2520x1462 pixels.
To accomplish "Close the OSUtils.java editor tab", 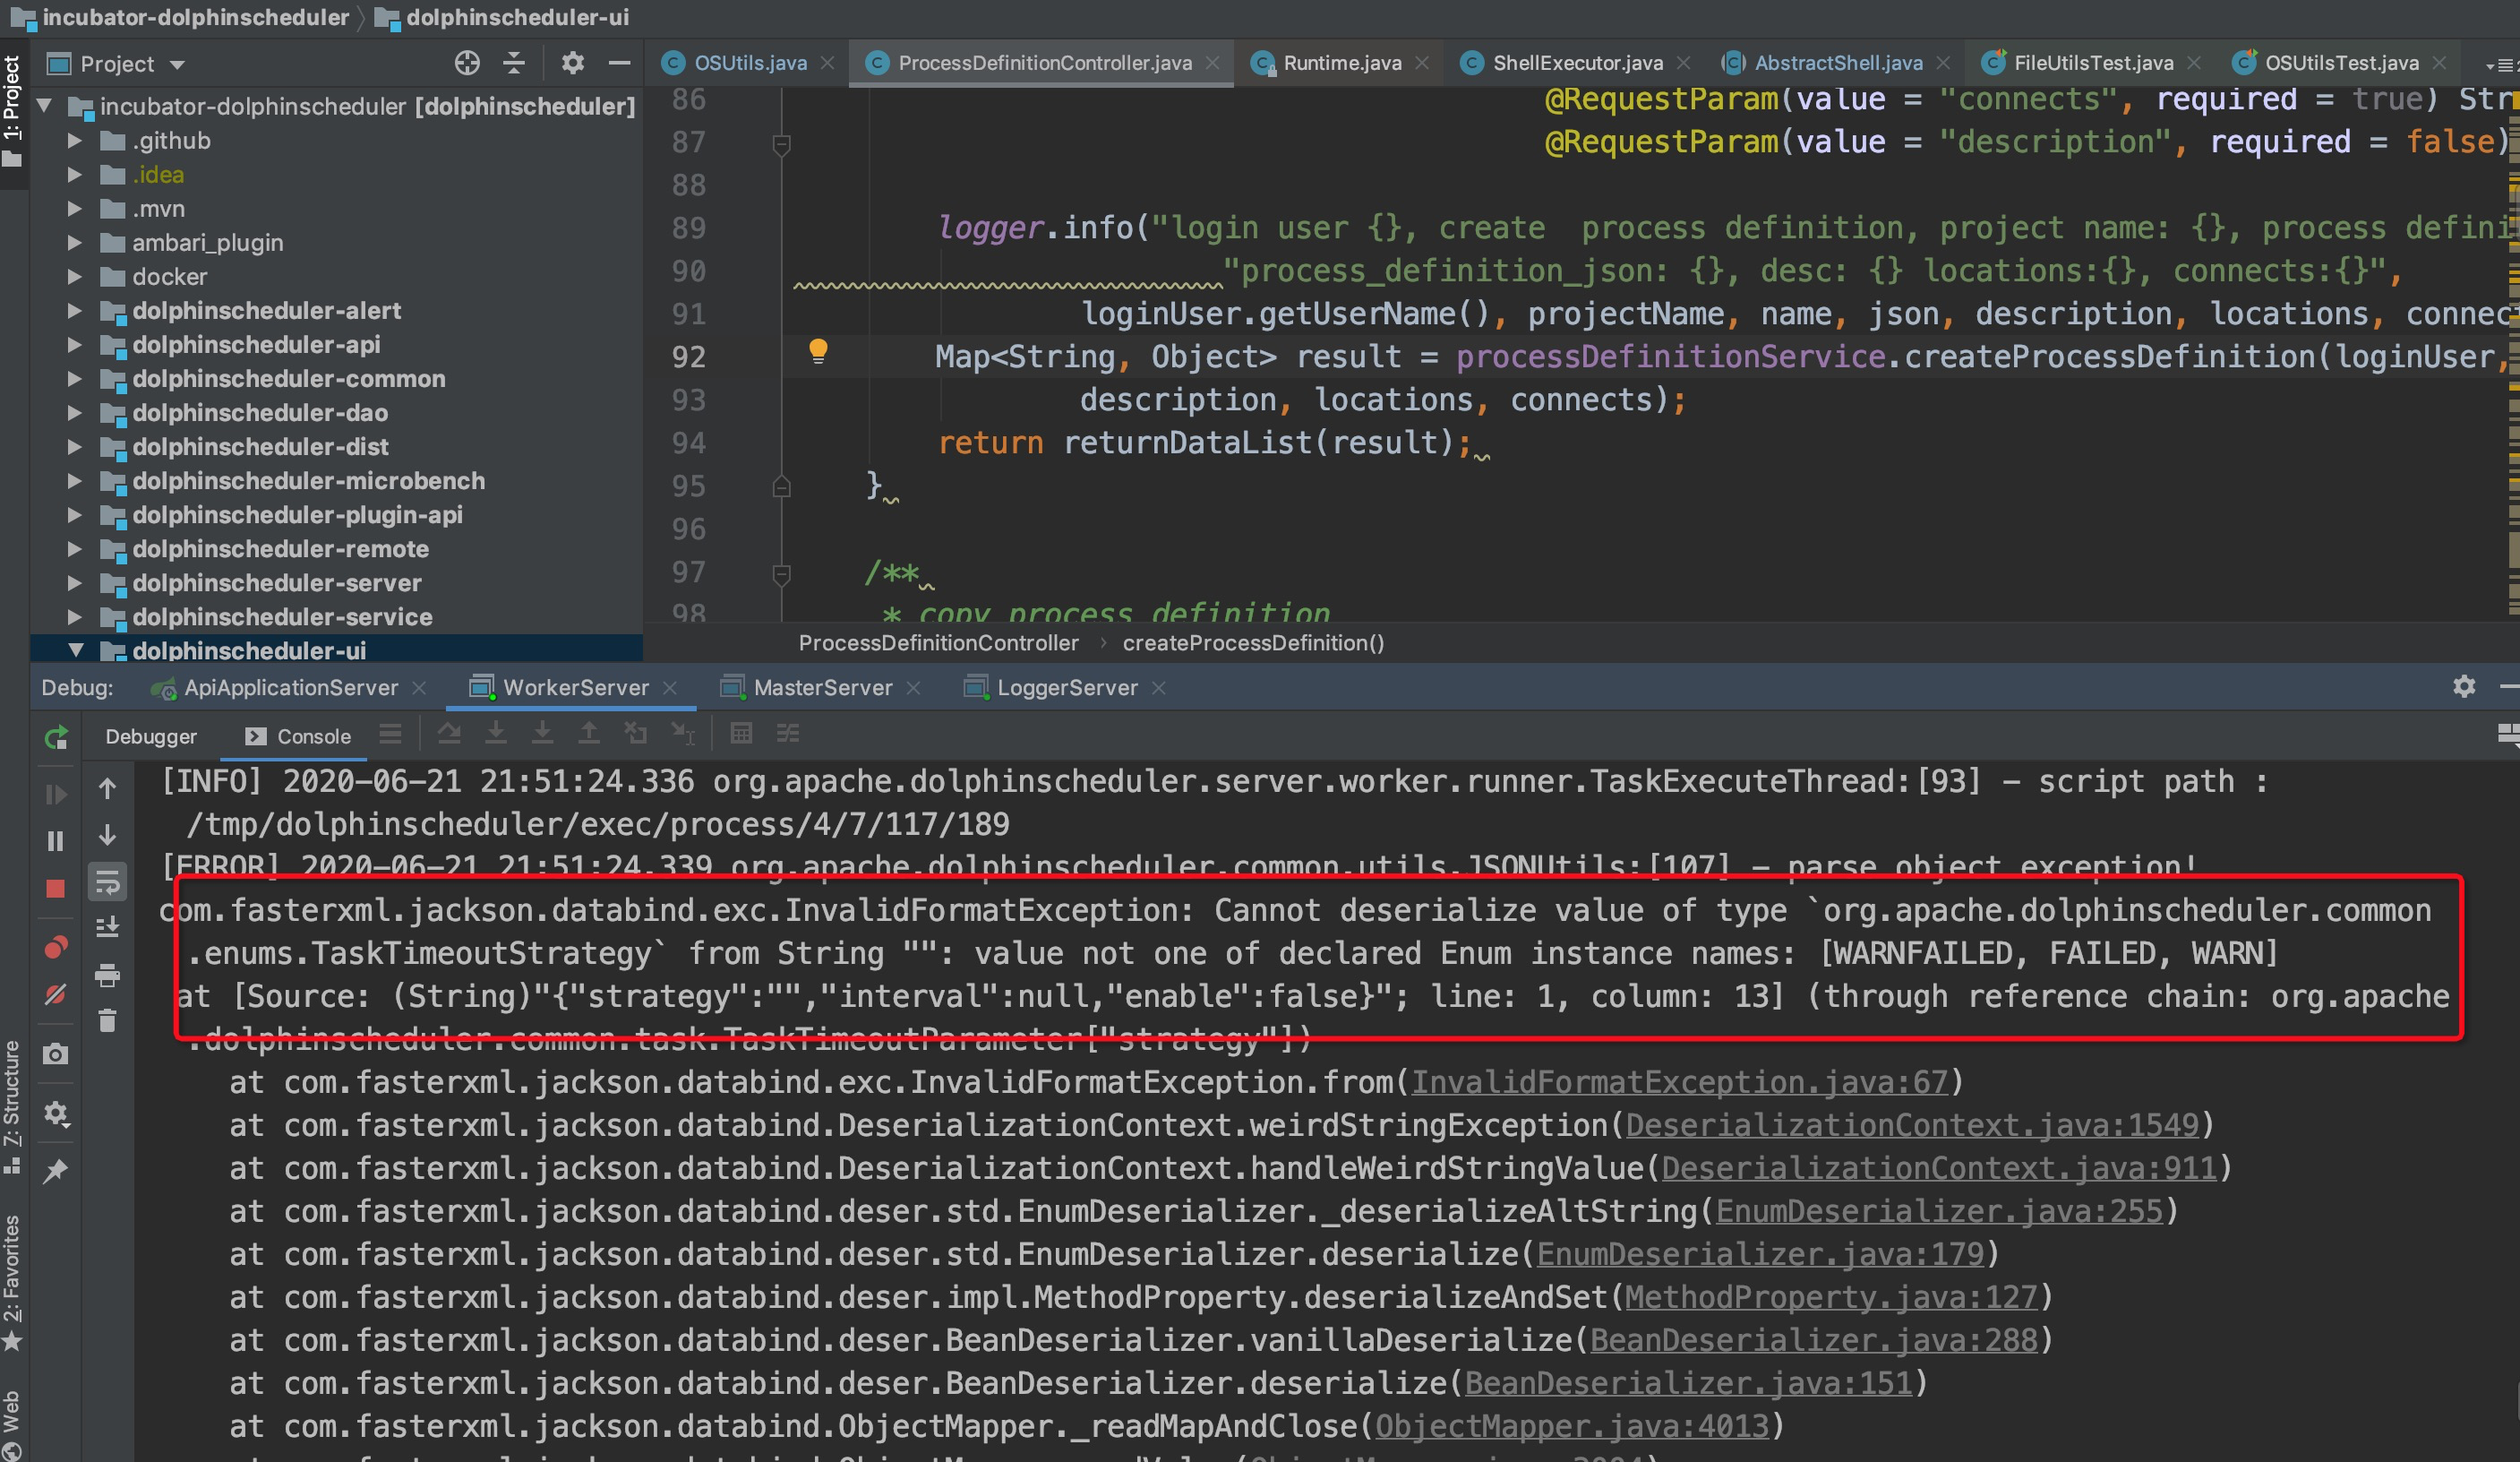I will (827, 63).
